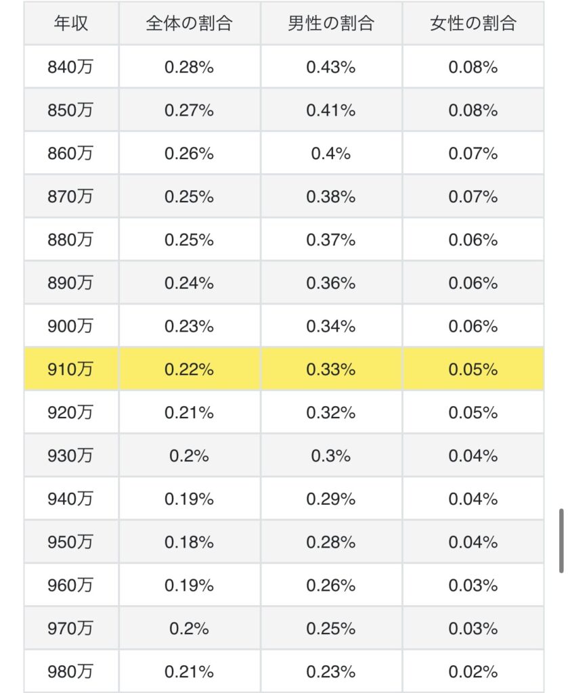The image size is (568, 693).
Task: Select the highlighted 910万 cell
Action: tap(71, 369)
